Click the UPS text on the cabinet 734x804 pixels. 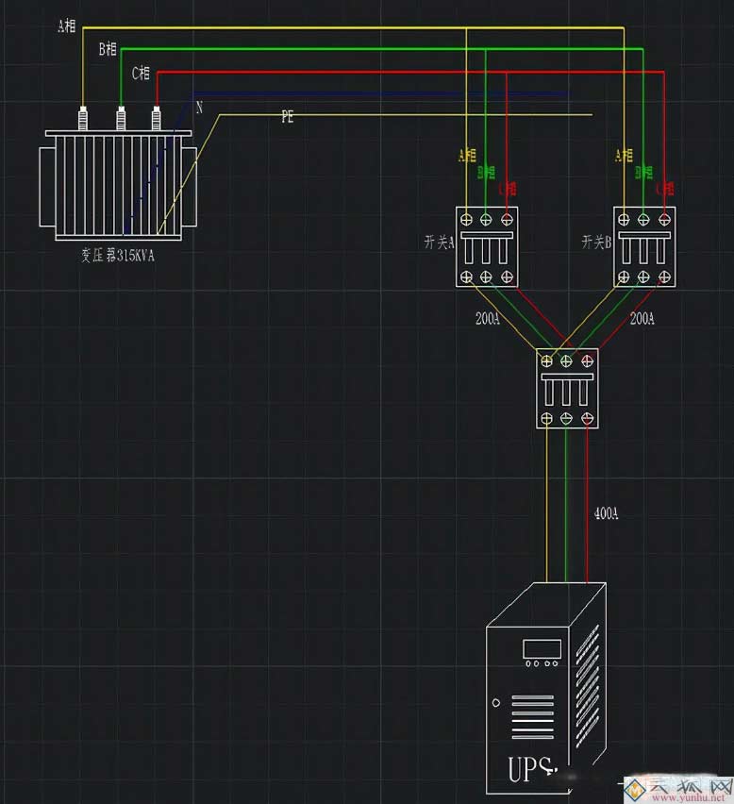click(x=531, y=769)
